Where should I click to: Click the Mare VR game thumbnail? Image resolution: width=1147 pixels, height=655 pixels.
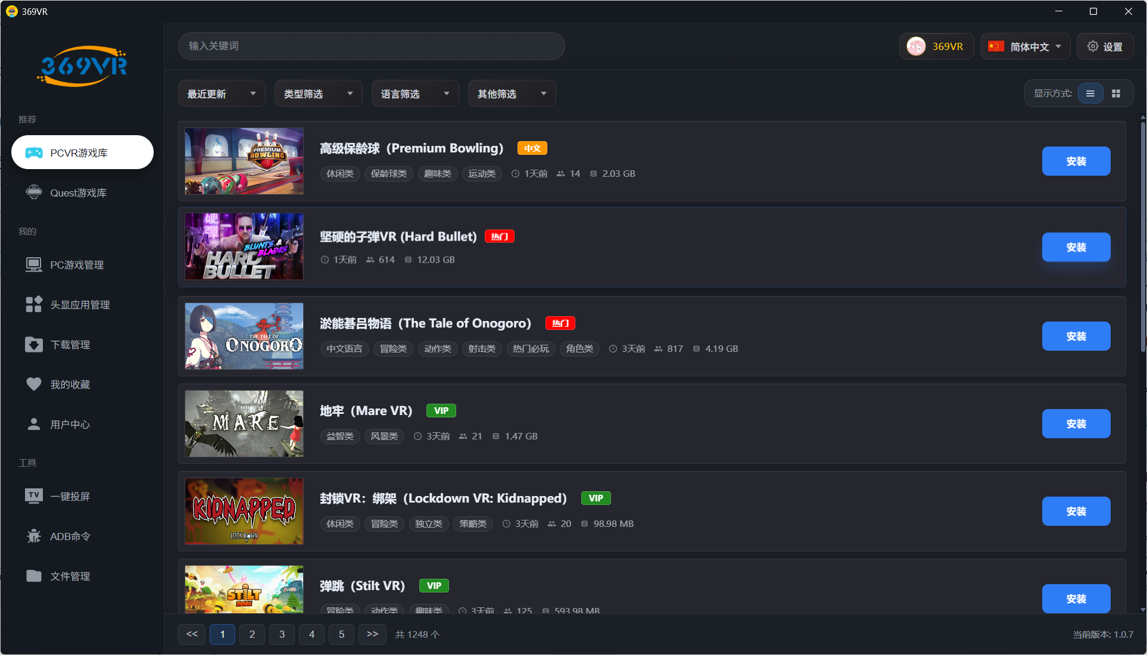coord(244,424)
